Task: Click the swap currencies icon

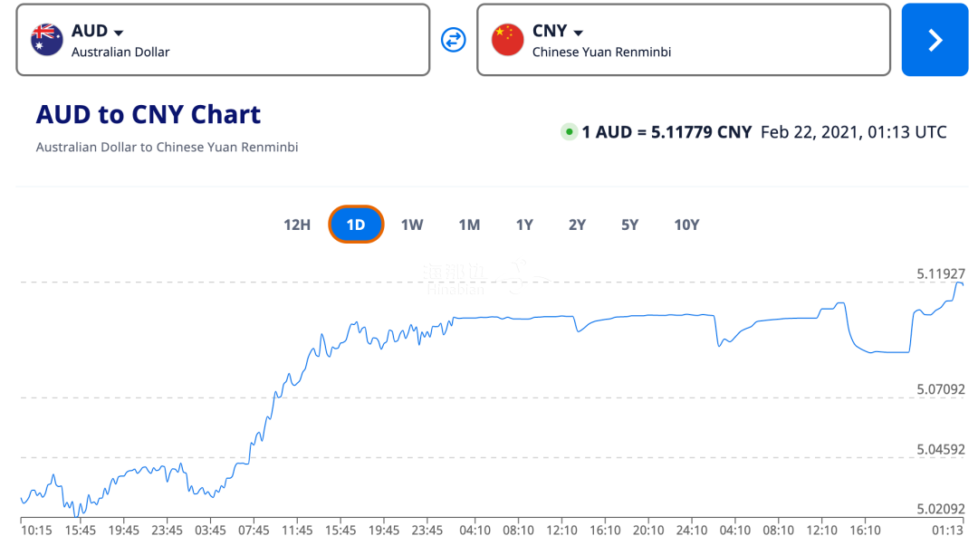Action: coord(453,40)
